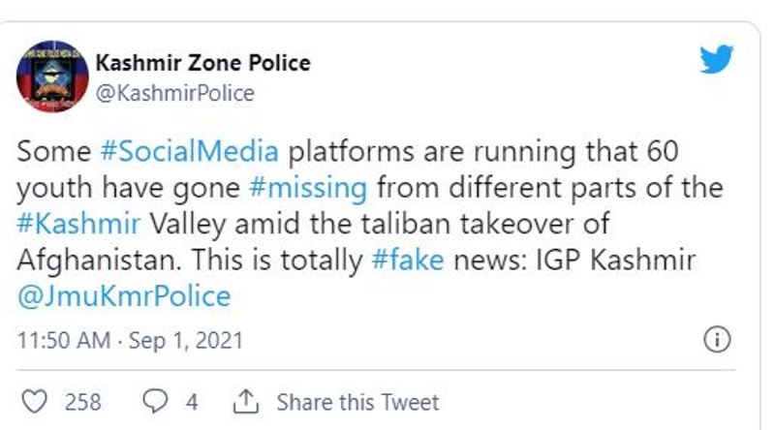Click the reply speech bubble icon
The height and width of the screenshot is (430, 775).
154,401
